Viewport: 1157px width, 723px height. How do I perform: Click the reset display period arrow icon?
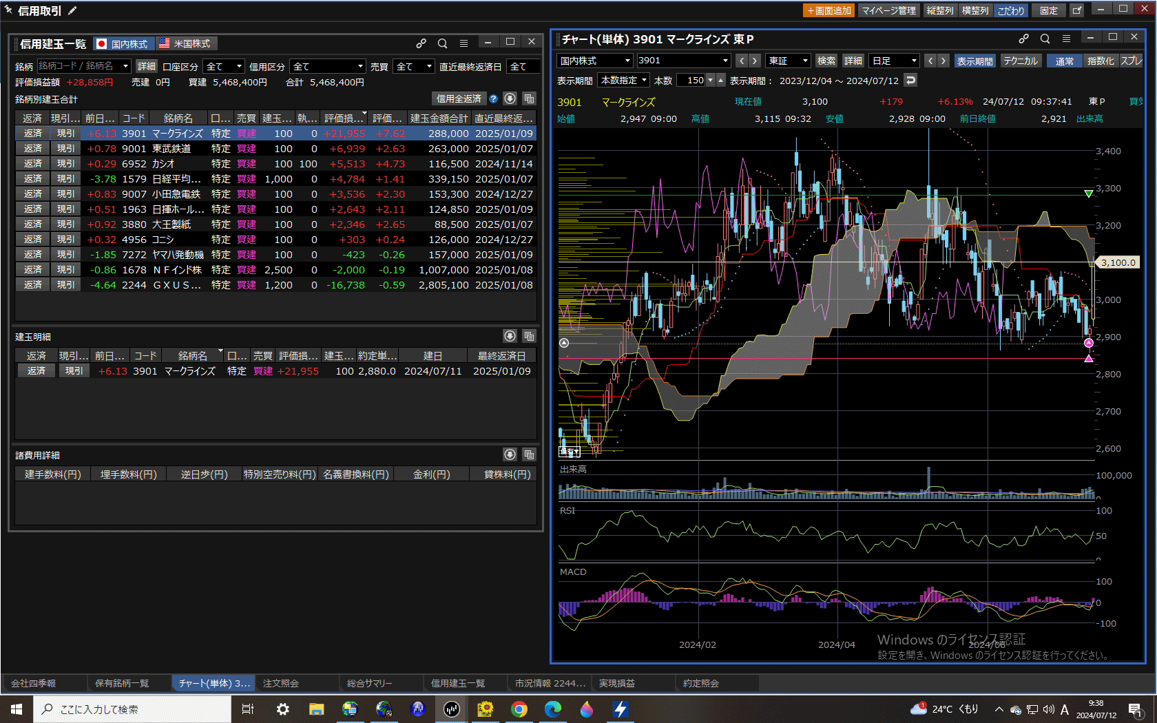(x=910, y=81)
